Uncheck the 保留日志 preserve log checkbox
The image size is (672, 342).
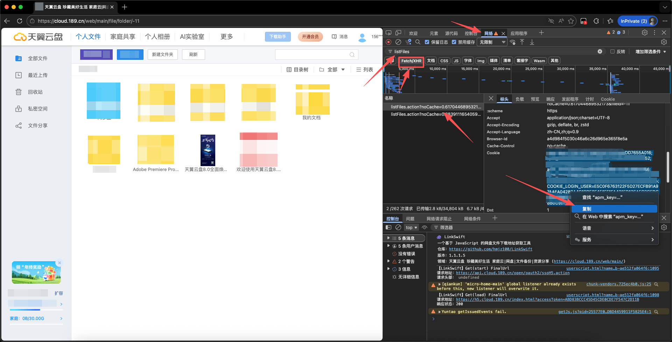pyautogui.click(x=427, y=42)
